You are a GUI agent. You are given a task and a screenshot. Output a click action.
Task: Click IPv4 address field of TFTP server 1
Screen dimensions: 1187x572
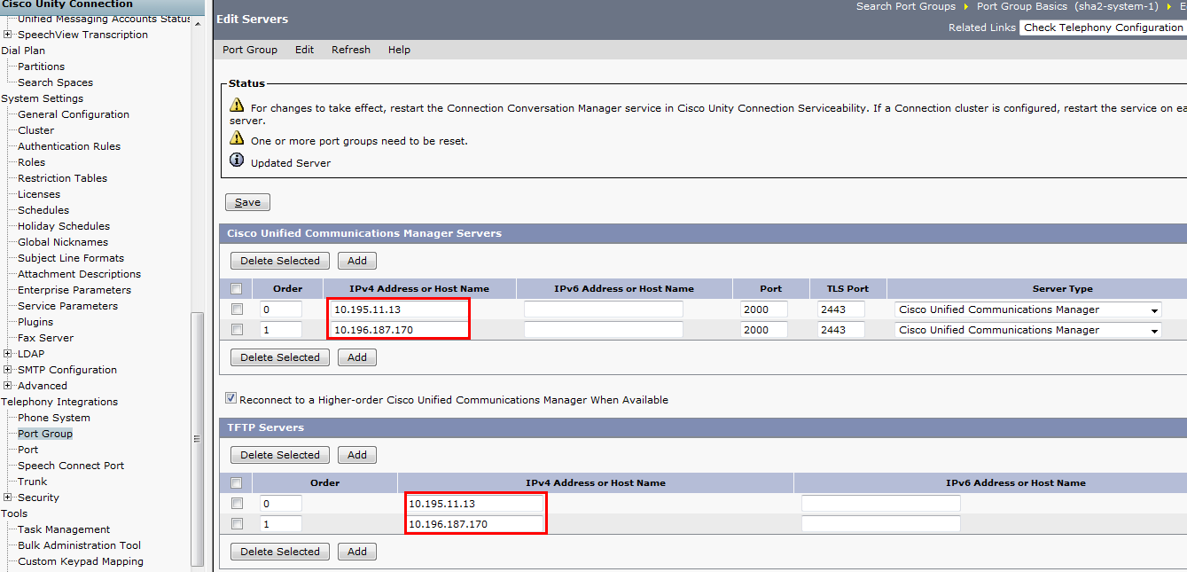point(474,524)
